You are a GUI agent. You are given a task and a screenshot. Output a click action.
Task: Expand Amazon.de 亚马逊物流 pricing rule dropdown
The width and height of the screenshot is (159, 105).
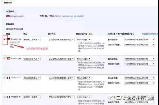pyautogui.click(x=140, y=40)
